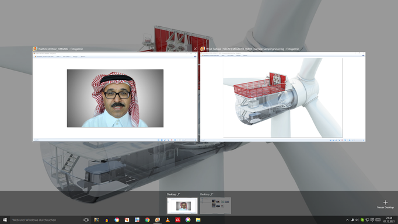Switch to the Desktop 2 thumbnail
Viewport: 398px width, 224px height.
pos(215,205)
